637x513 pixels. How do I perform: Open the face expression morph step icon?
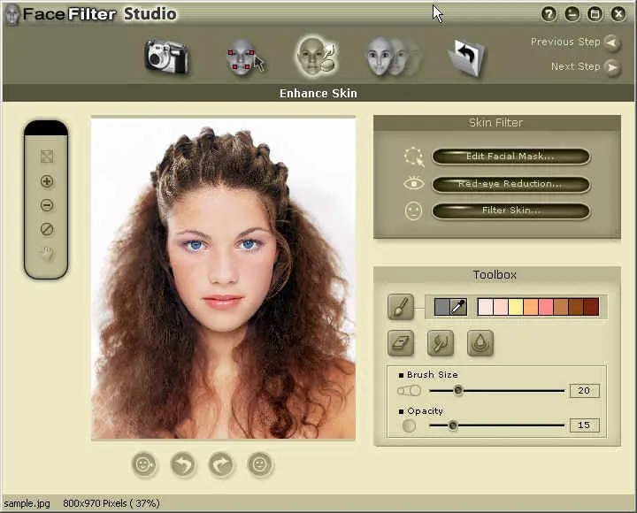click(392, 57)
